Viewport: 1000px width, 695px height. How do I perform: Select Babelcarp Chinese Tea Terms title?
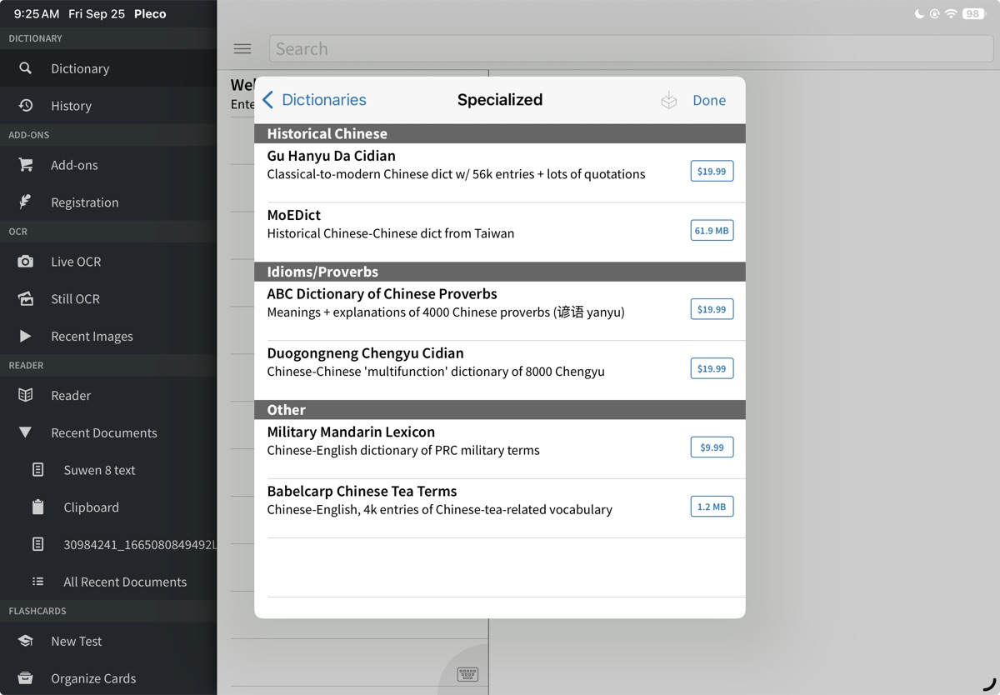click(362, 492)
